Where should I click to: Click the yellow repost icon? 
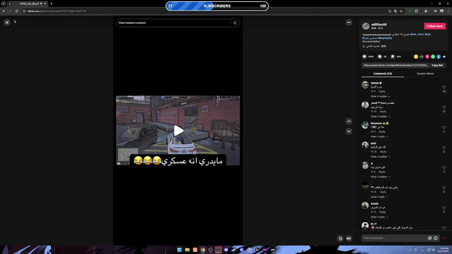[x=416, y=56]
